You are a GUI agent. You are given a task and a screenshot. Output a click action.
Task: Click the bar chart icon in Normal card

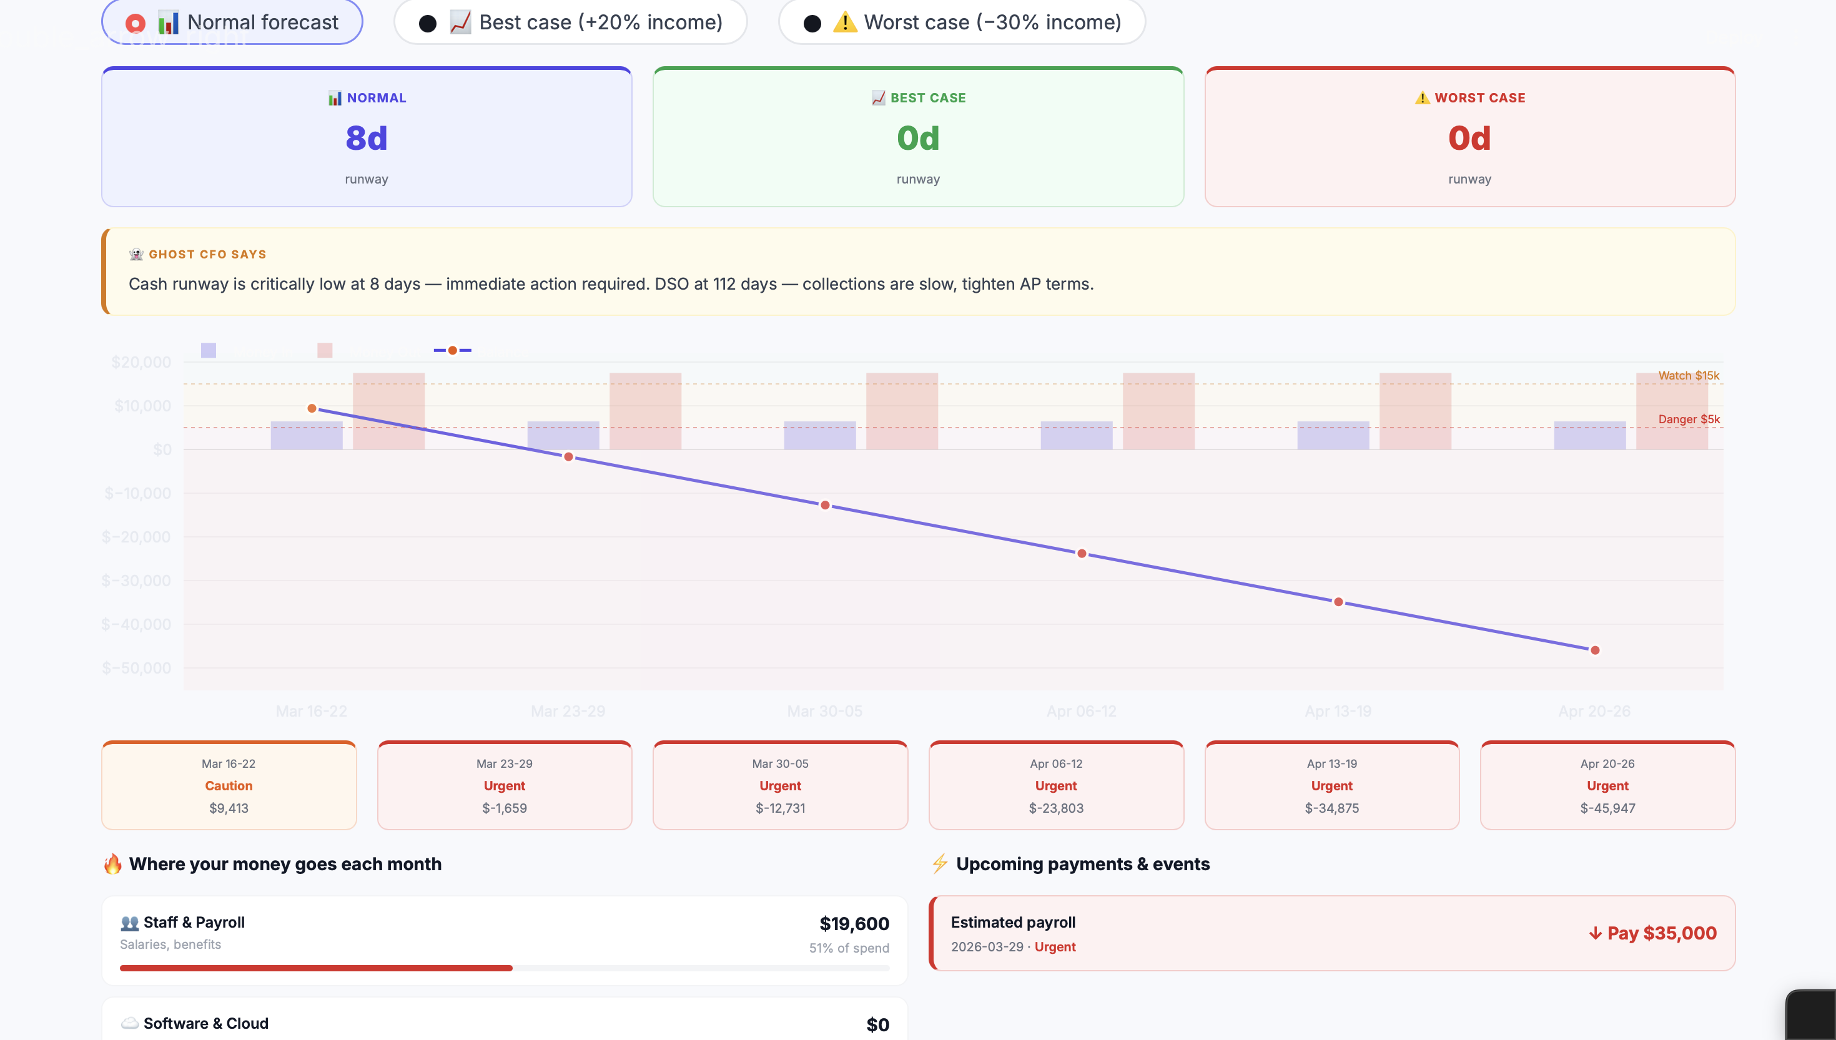pos(334,98)
